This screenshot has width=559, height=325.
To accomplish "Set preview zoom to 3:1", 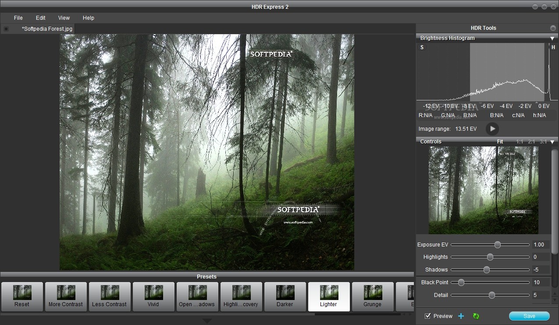I will click(x=543, y=142).
